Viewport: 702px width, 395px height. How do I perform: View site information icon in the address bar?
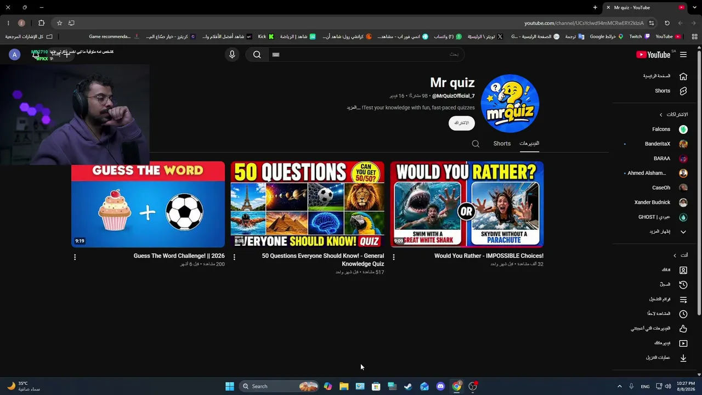click(652, 23)
